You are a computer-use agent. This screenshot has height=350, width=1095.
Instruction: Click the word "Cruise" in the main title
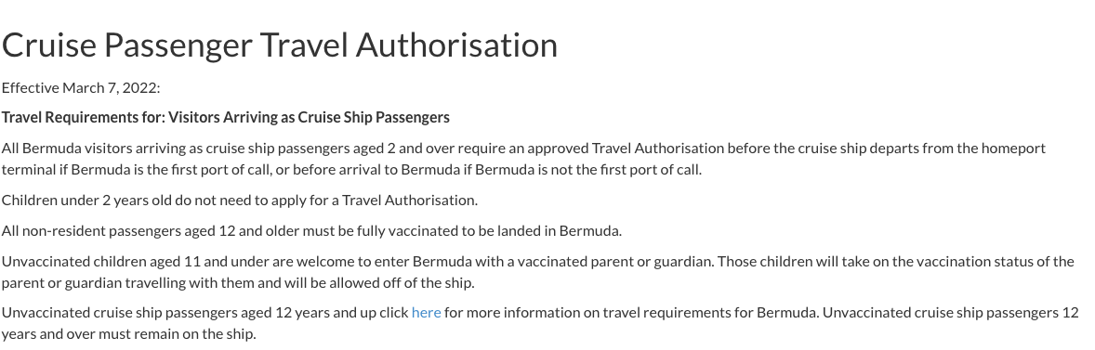tap(49, 45)
